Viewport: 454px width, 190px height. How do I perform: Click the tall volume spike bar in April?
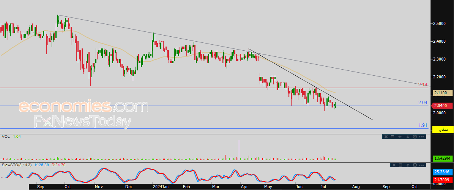(x=239, y=150)
